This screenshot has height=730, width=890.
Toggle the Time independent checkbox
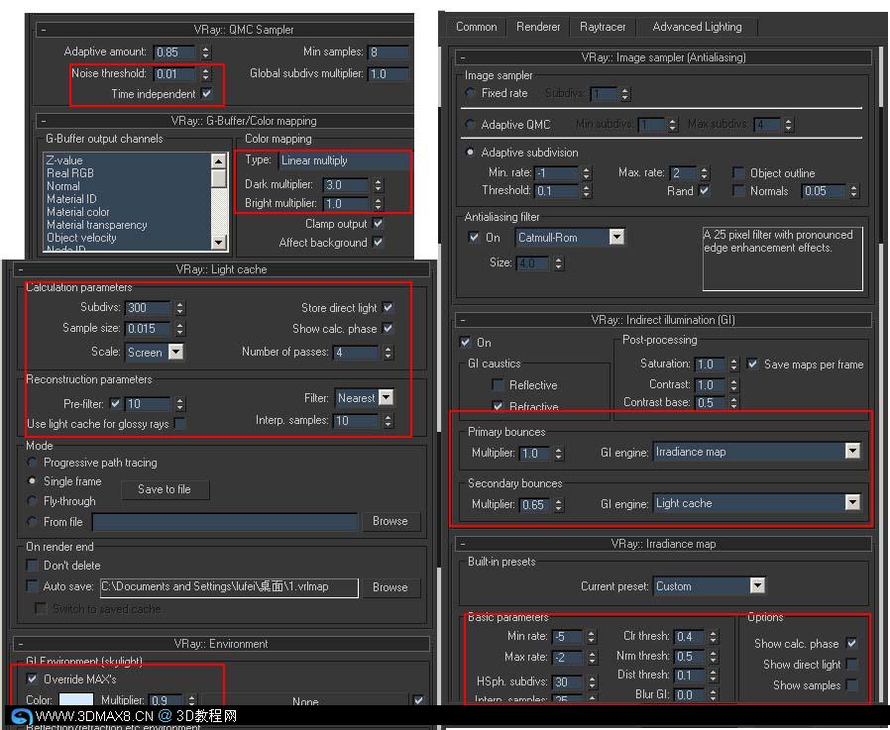[207, 94]
